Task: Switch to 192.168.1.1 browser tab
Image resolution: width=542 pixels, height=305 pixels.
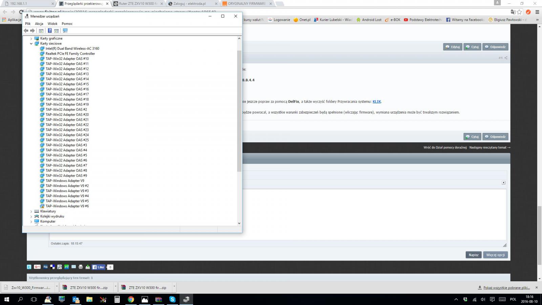Action: pyautogui.click(x=28, y=3)
